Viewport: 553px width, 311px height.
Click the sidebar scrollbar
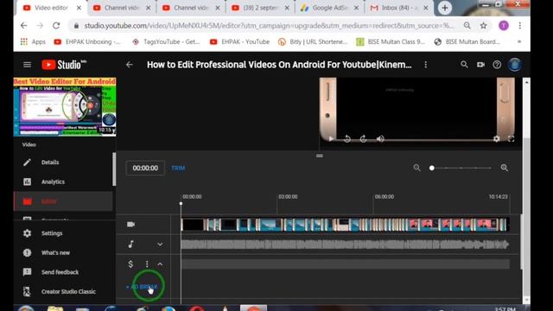point(114,169)
